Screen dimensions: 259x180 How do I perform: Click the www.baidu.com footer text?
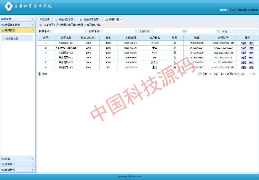[x=129, y=176]
